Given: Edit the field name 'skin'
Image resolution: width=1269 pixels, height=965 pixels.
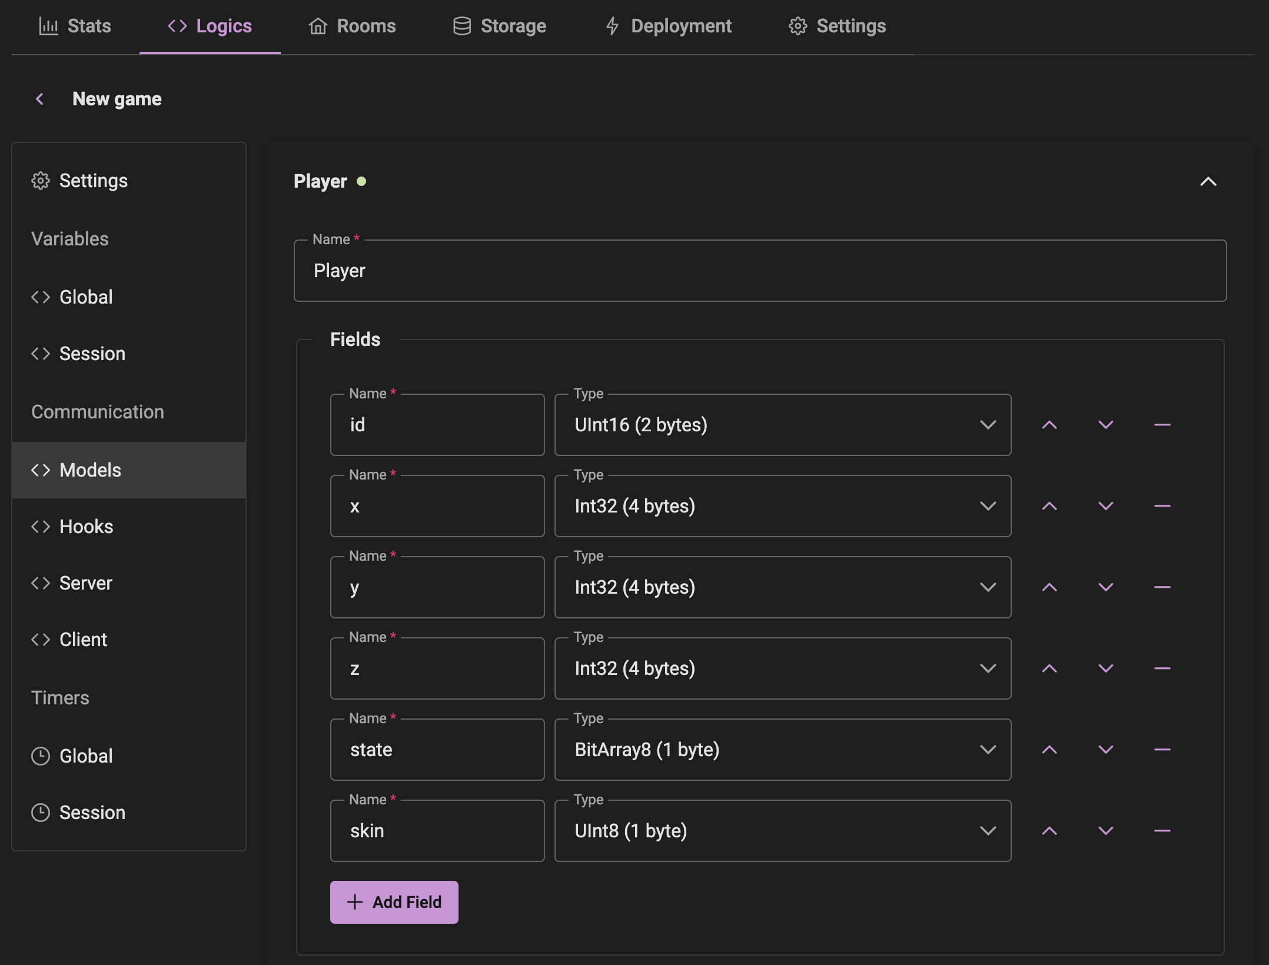Looking at the screenshot, I should [x=437, y=831].
